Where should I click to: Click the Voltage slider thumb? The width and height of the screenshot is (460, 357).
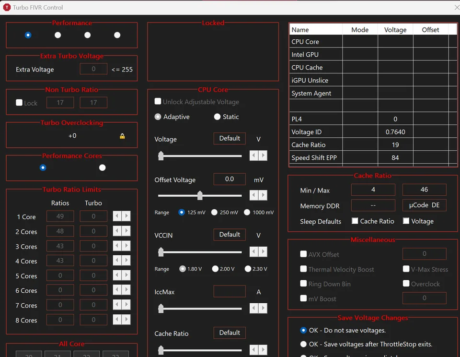[161, 156]
